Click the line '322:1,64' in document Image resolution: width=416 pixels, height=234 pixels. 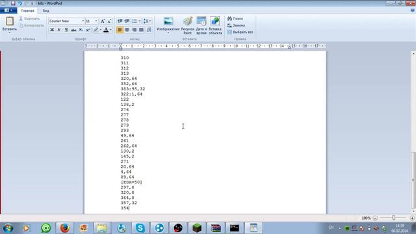tap(131, 94)
